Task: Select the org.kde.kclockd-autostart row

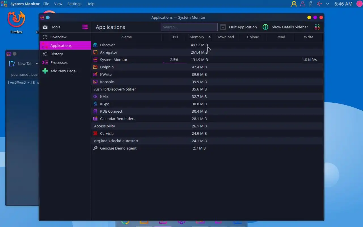Action: [x=207, y=141]
